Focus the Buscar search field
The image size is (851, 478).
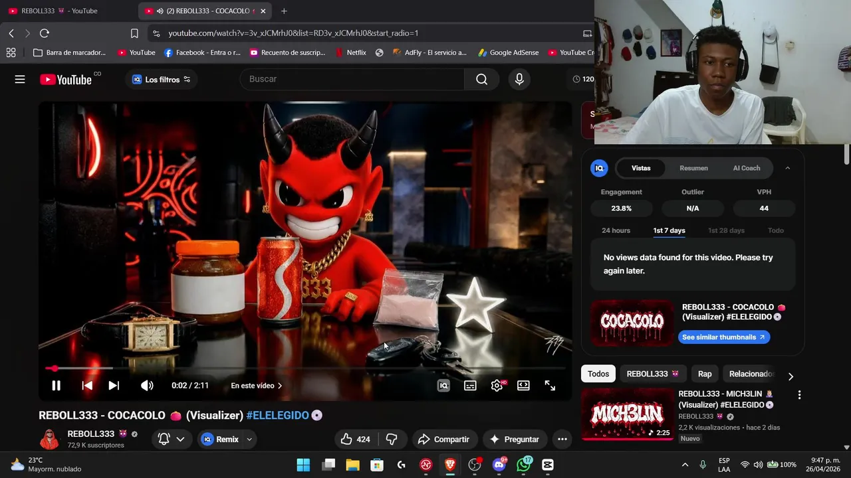[352, 79]
